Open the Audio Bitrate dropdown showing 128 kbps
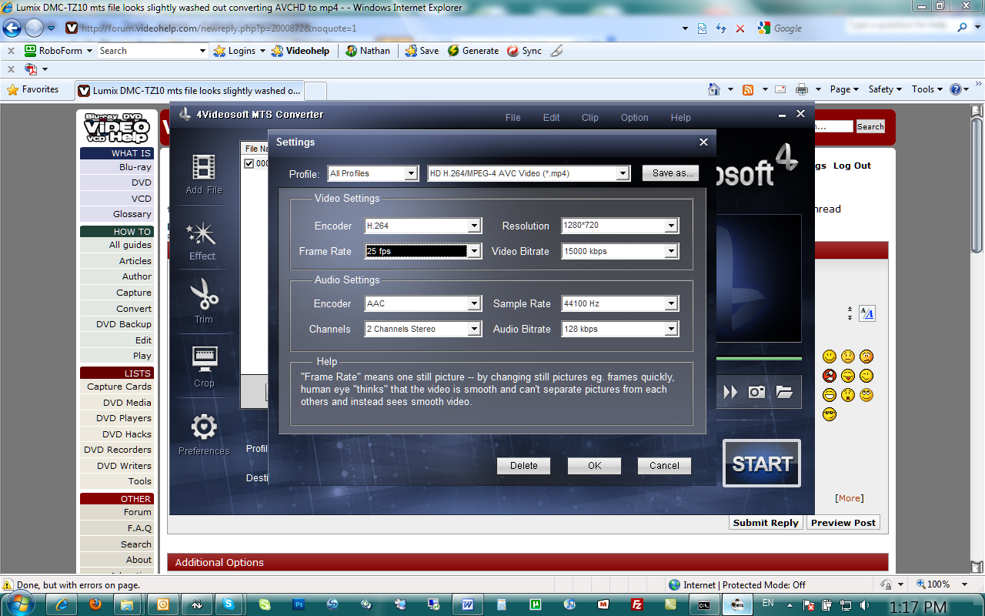985x616 pixels. coord(619,329)
